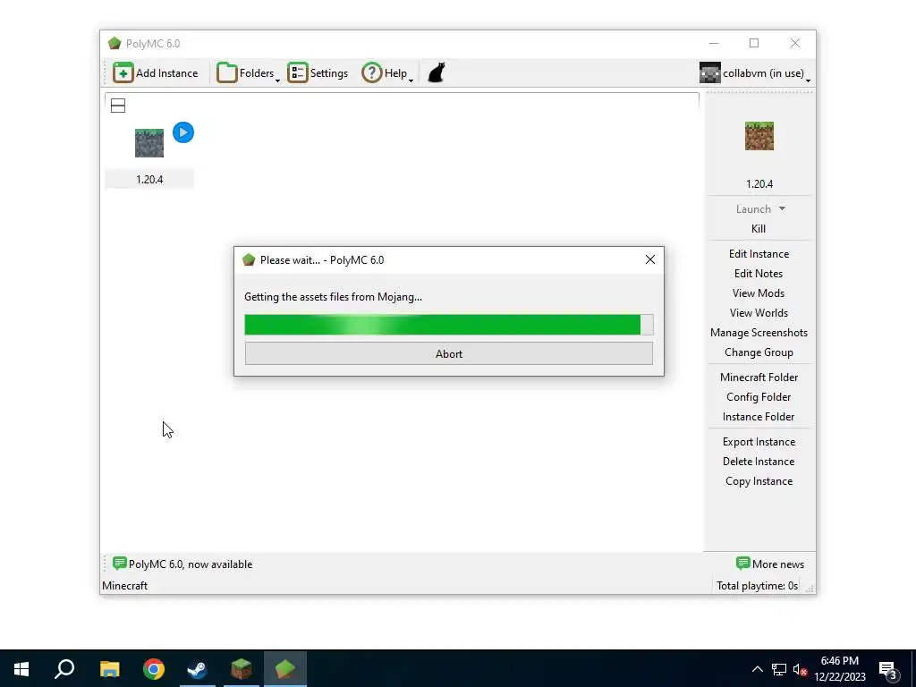Open PolyMC Settings
Screen dimensions: 916x687
(x=318, y=73)
